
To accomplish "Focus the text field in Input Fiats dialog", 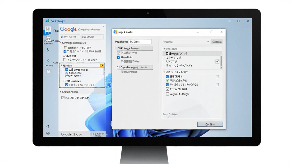I will [x=140, y=42].
